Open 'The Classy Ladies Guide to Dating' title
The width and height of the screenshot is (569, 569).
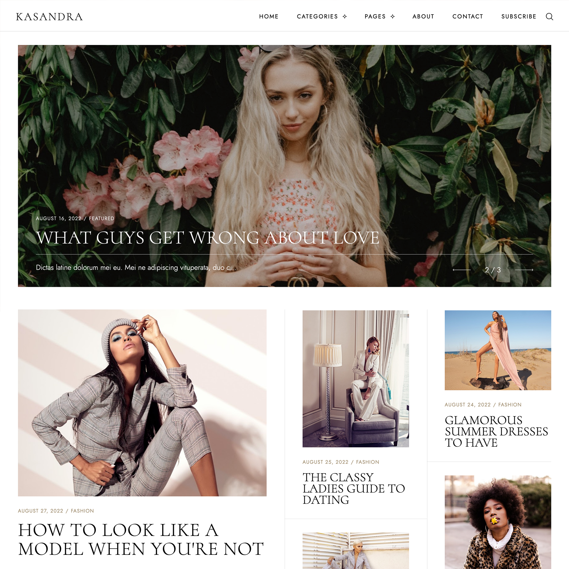pyautogui.click(x=354, y=488)
